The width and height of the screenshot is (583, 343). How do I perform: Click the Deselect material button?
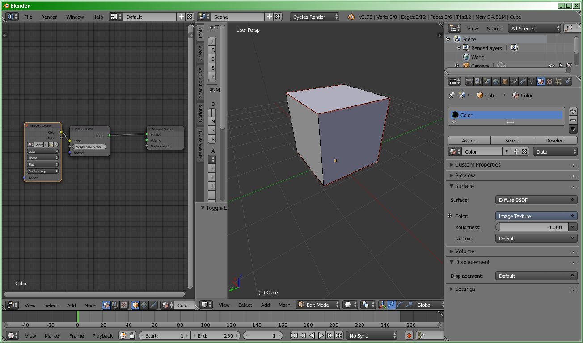(555, 140)
